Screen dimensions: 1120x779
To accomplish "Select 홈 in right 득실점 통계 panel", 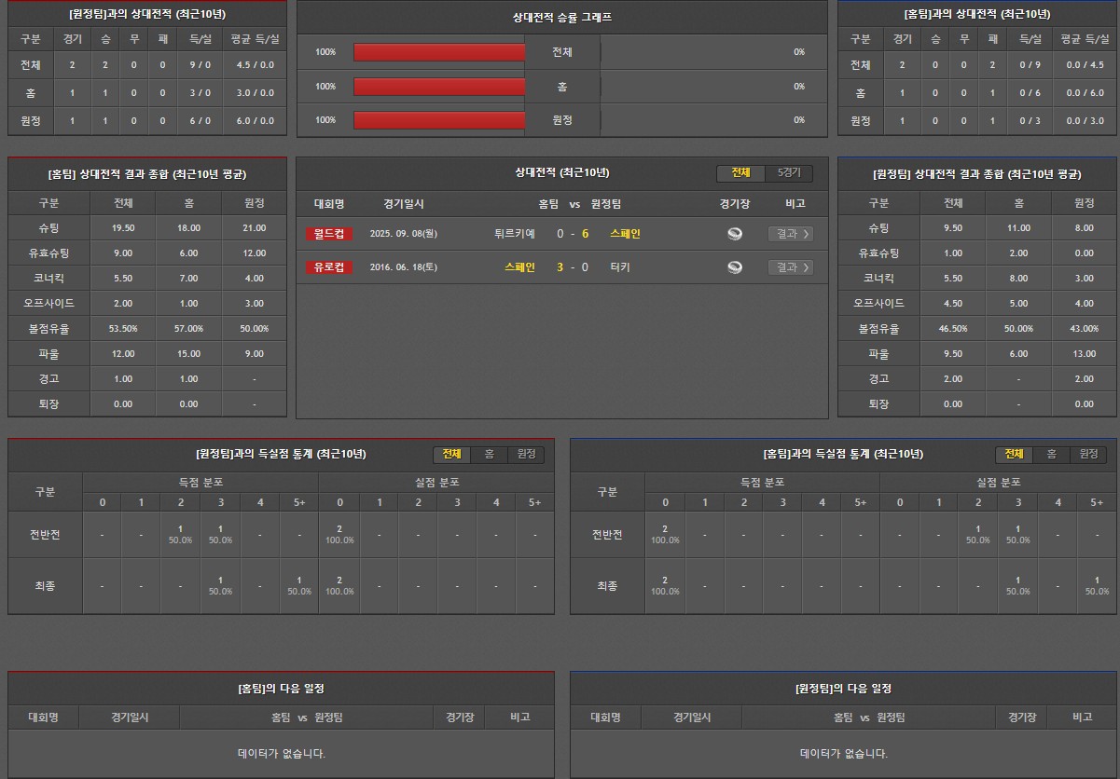I will coord(1051,454).
